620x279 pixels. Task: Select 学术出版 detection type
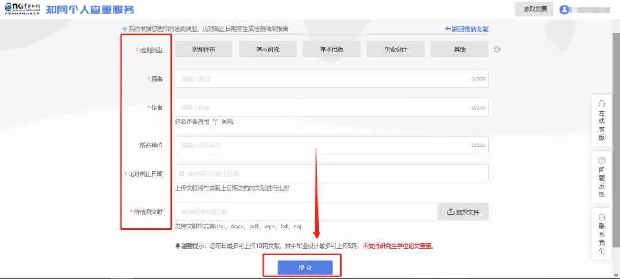pyautogui.click(x=332, y=49)
